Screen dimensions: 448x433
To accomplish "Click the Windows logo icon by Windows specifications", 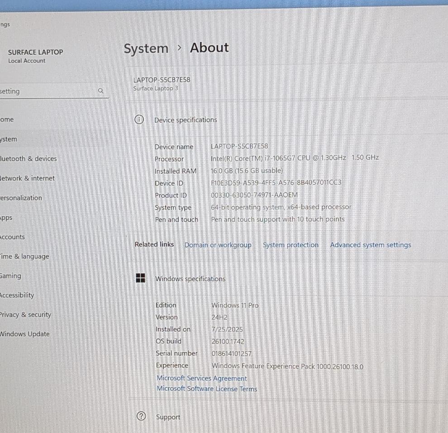I will pos(140,278).
